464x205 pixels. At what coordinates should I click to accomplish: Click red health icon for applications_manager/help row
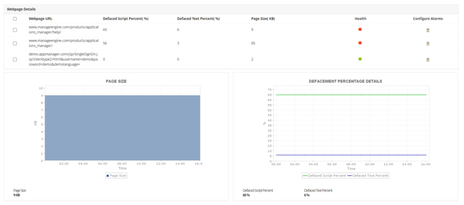point(360,29)
